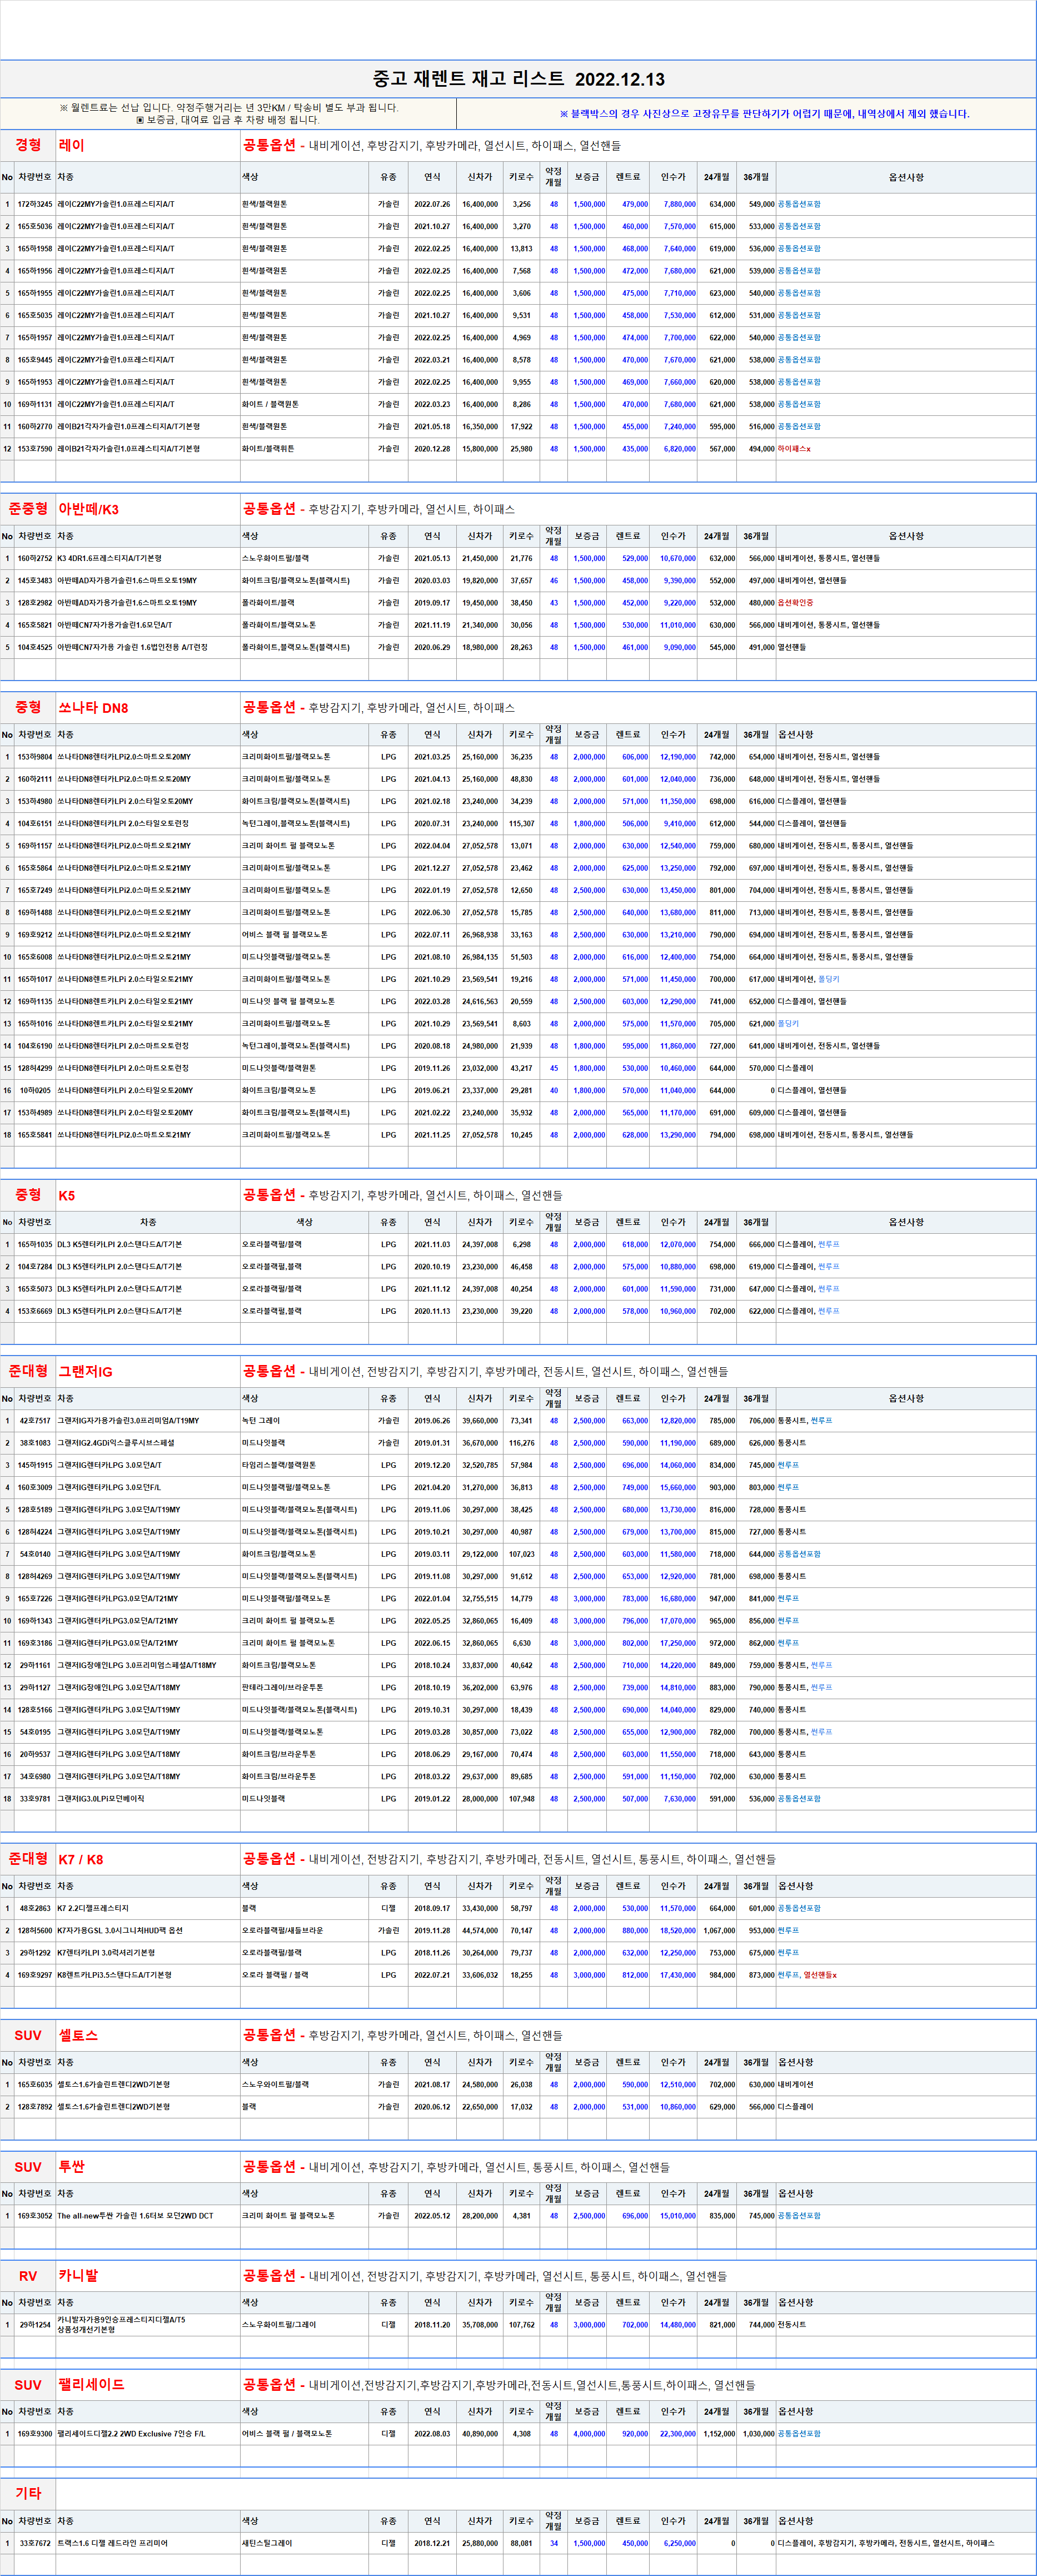Click the '아반떼/K3' section heading

(89, 509)
